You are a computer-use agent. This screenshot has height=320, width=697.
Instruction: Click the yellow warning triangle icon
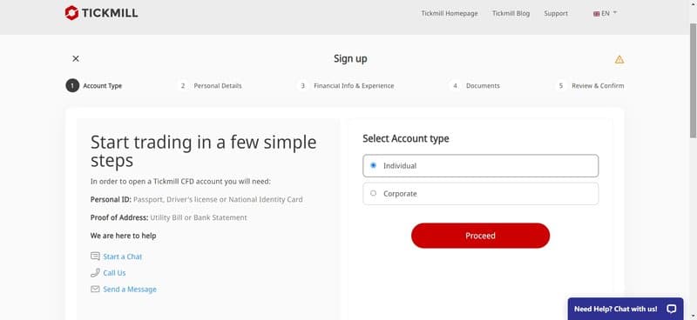tap(619, 59)
